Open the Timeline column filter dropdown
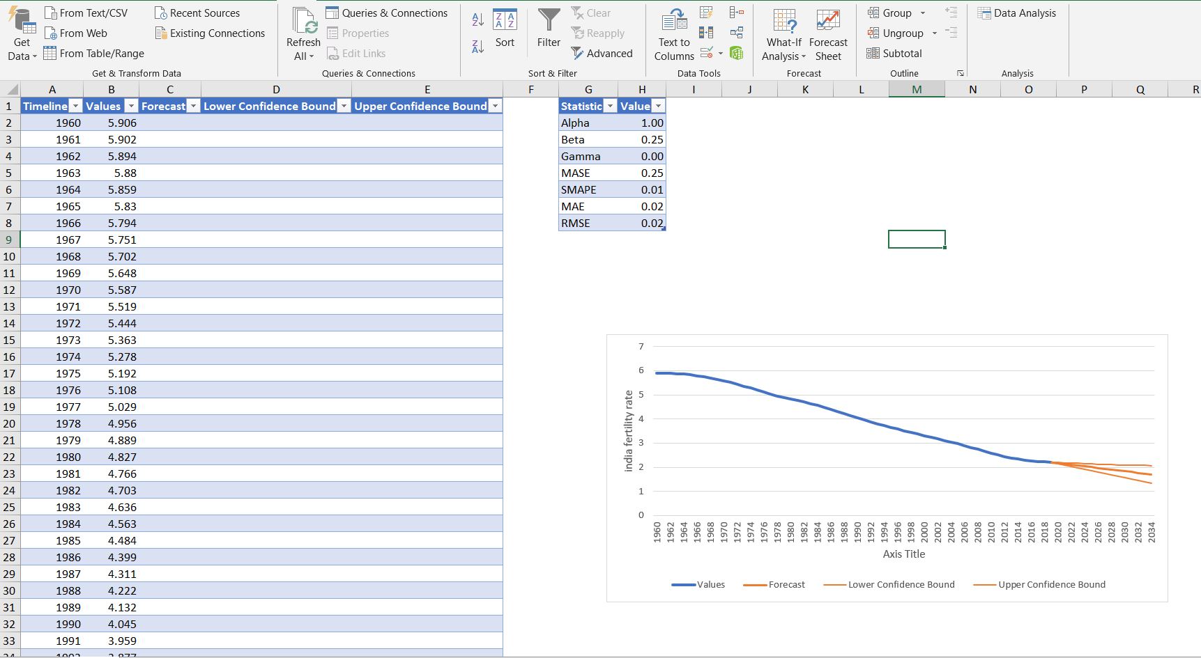 pyautogui.click(x=76, y=106)
